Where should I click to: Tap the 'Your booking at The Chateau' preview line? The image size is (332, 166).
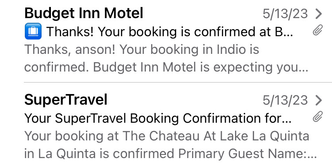pyautogui.click(x=167, y=136)
